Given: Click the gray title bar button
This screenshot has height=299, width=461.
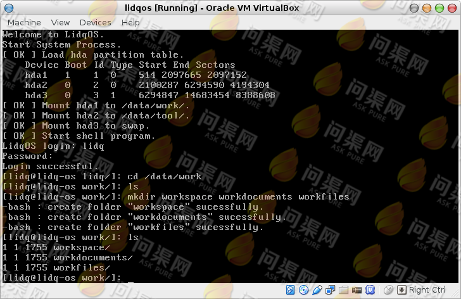Looking at the screenshot, I should [x=414, y=8].
